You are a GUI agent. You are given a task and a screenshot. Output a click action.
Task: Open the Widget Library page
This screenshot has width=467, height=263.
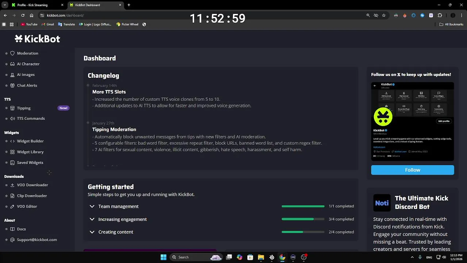(x=30, y=152)
